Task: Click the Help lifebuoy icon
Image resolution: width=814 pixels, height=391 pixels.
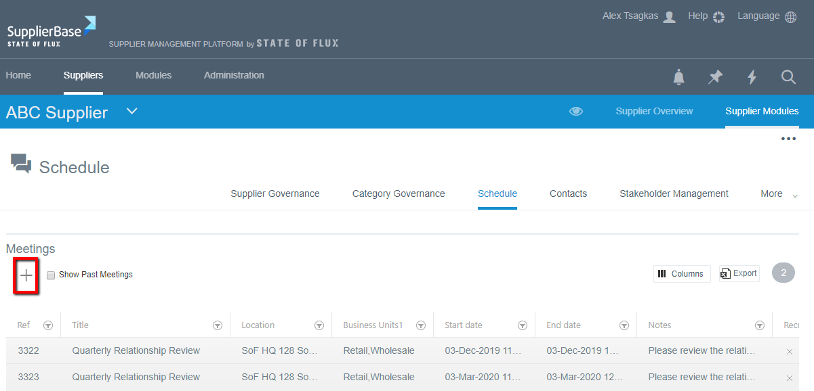Action: (x=718, y=17)
